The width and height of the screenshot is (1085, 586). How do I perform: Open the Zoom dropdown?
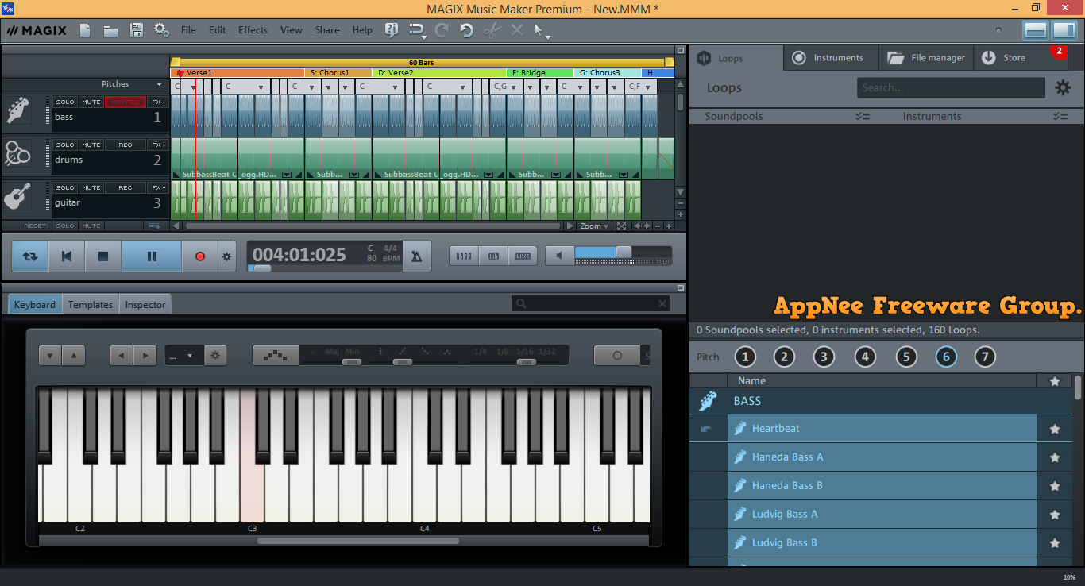point(594,226)
